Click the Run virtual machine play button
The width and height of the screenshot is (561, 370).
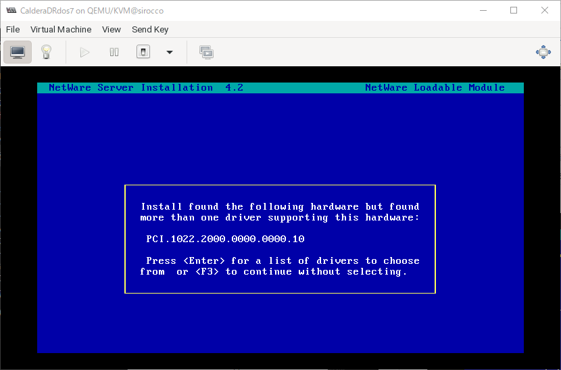pyautogui.click(x=84, y=52)
